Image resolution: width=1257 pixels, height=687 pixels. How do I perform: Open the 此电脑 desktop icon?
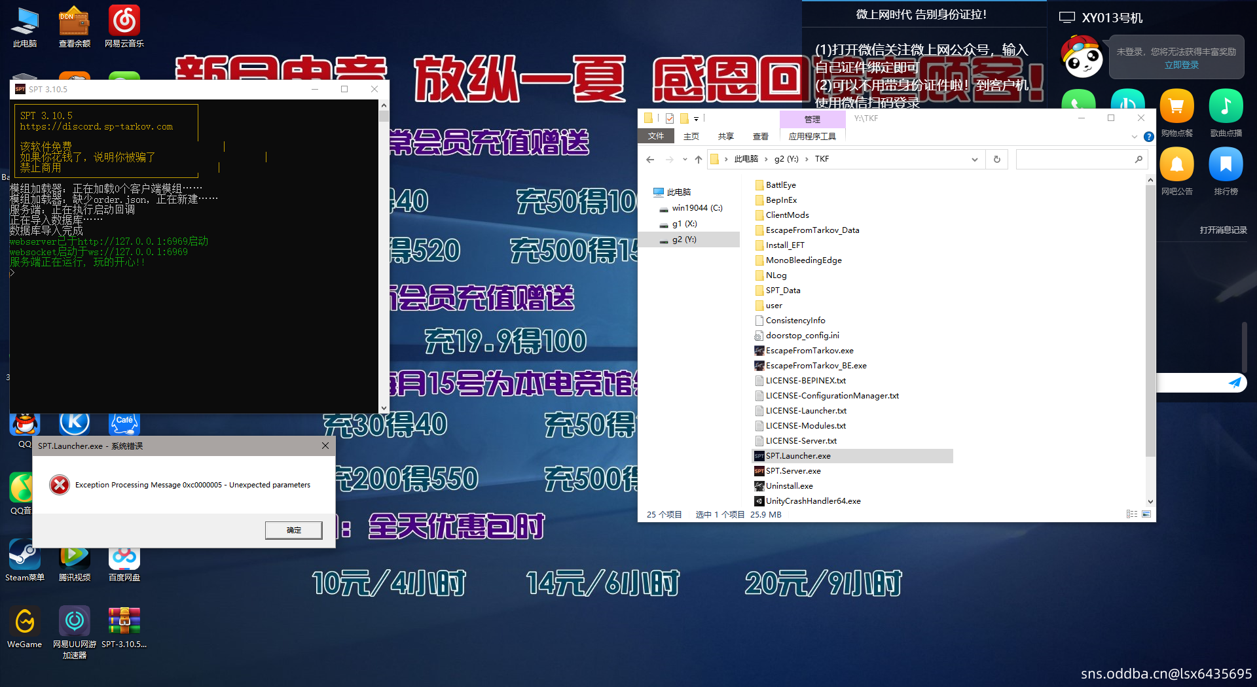[x=25, y=26]
